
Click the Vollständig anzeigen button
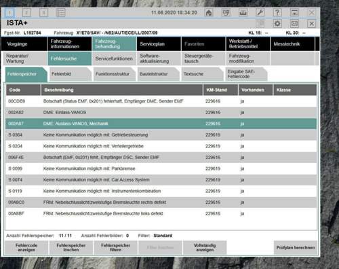point(205,247)
